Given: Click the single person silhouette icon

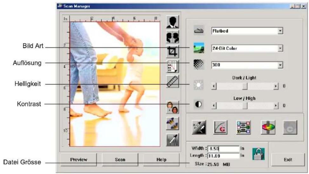Looking at the screenshot, I should [173, 22].
